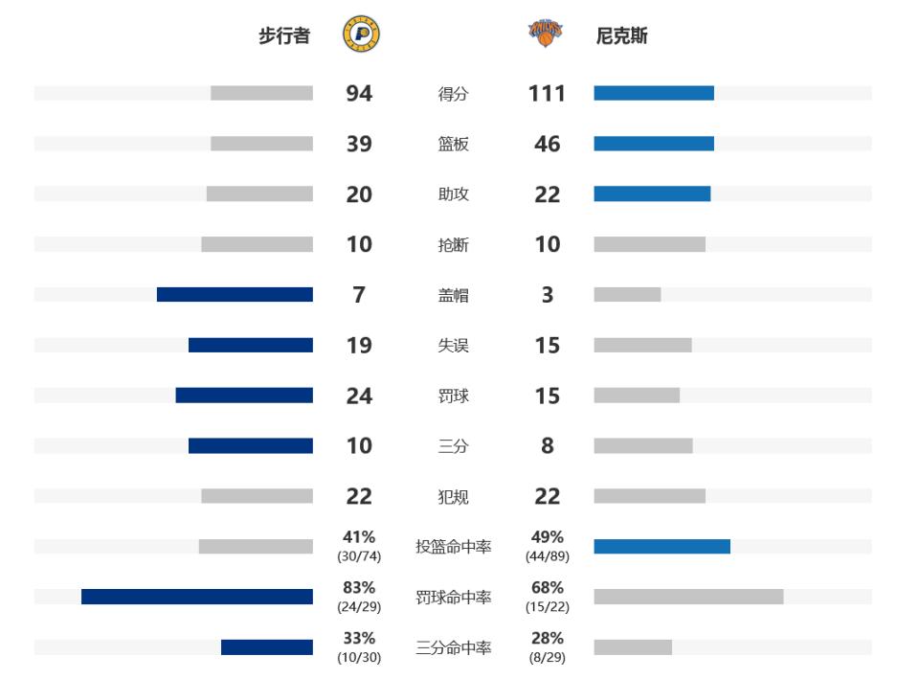Click the 投篮命中率 label
919x679 pixels.
[453, 547]
